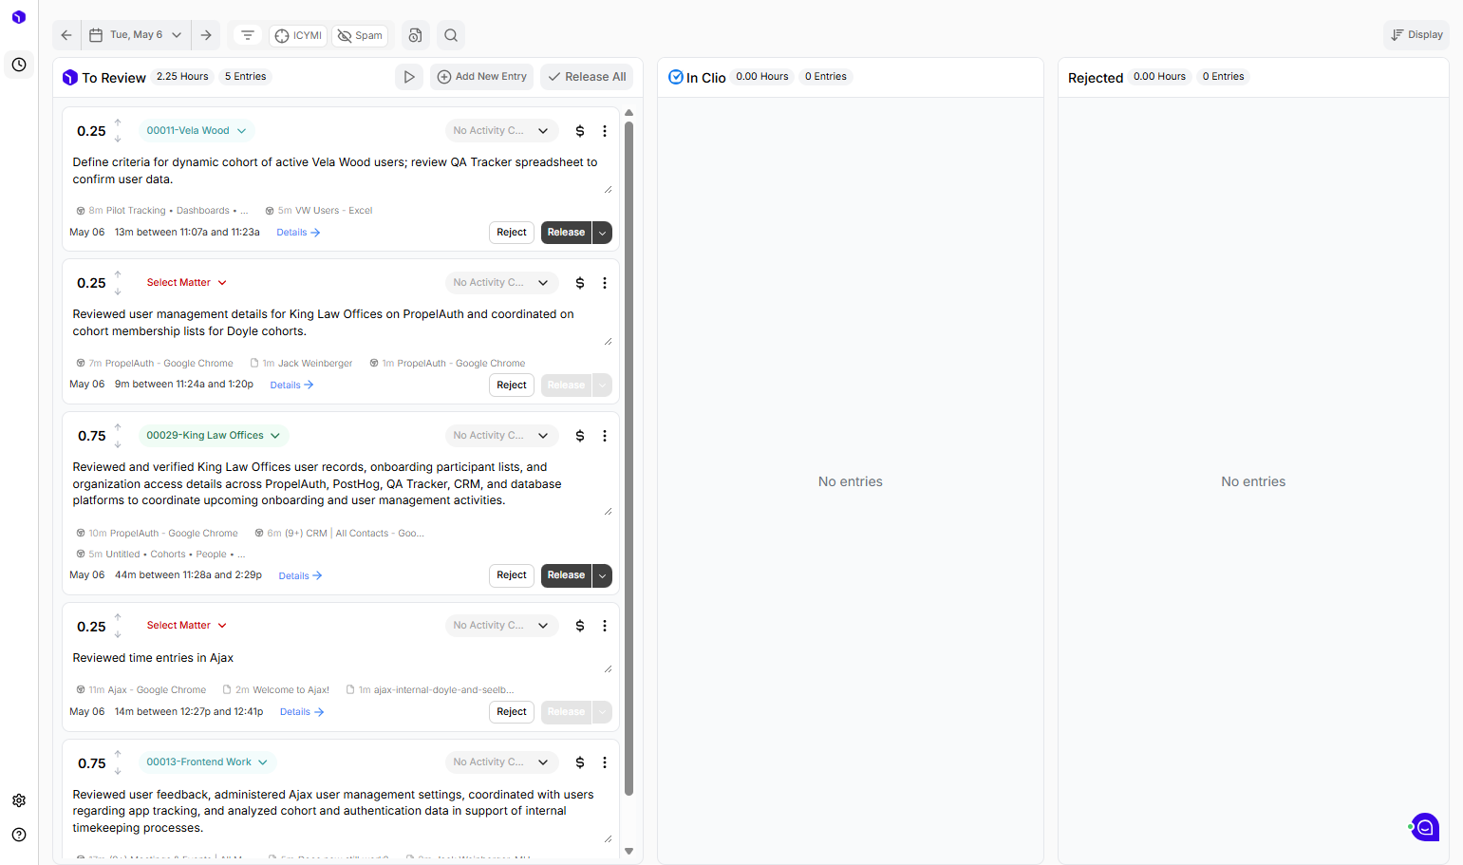Image resolution: width=1463 pixels, height=865 pixels.
Task: Open Details link on Vela Wood entry
Action: pyautogui.click(x=298, y=233)
